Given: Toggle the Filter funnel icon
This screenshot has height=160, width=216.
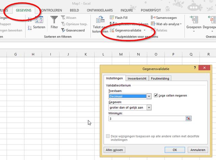Looking at the screenshot, I should coord(54,22).
